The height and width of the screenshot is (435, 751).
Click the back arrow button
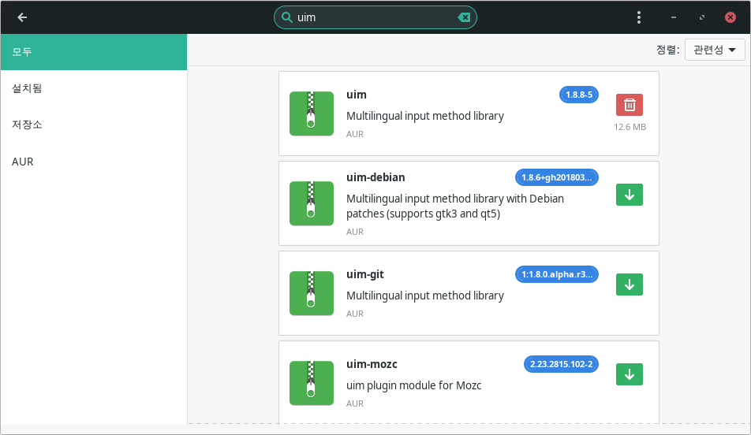[22, 17]
